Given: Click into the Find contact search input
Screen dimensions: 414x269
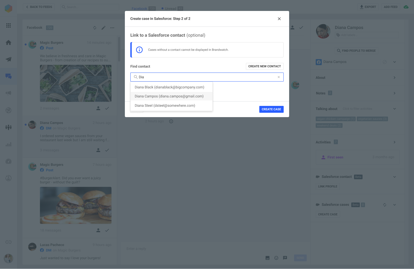Looking at the screenshot, I should coord(207,77).
